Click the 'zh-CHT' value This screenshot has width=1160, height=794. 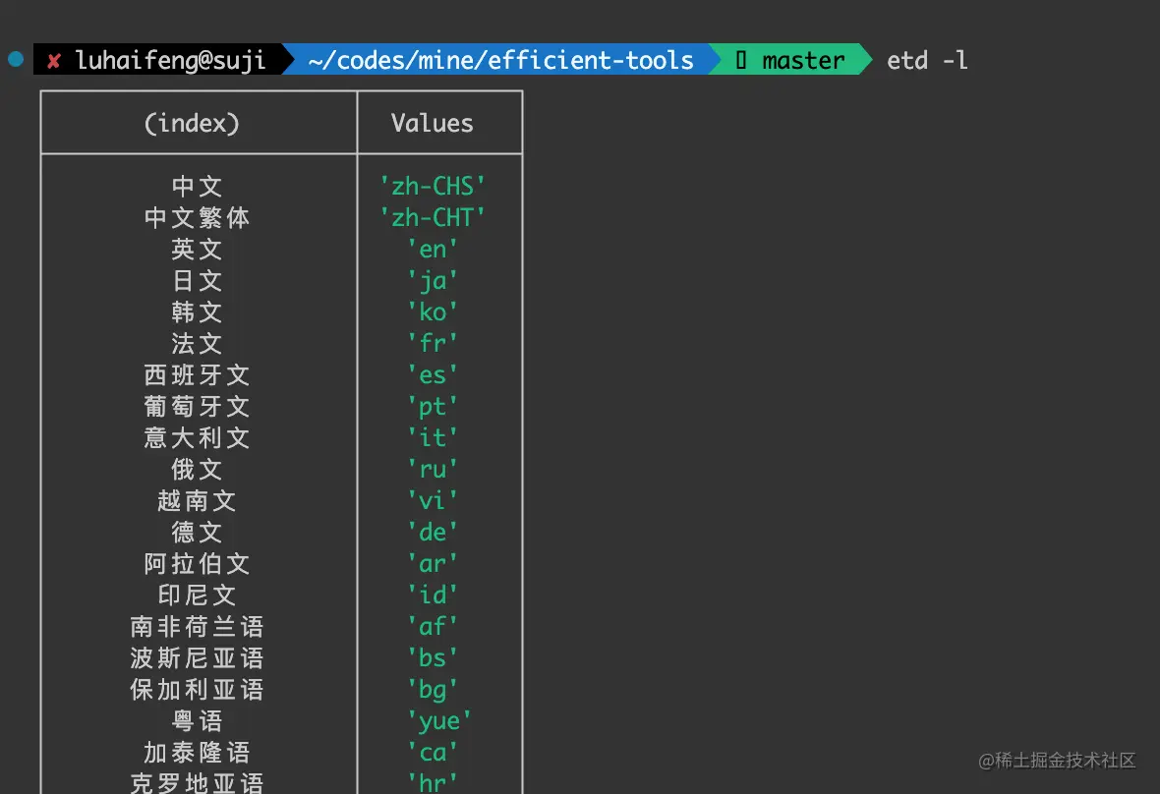[432, 217]
